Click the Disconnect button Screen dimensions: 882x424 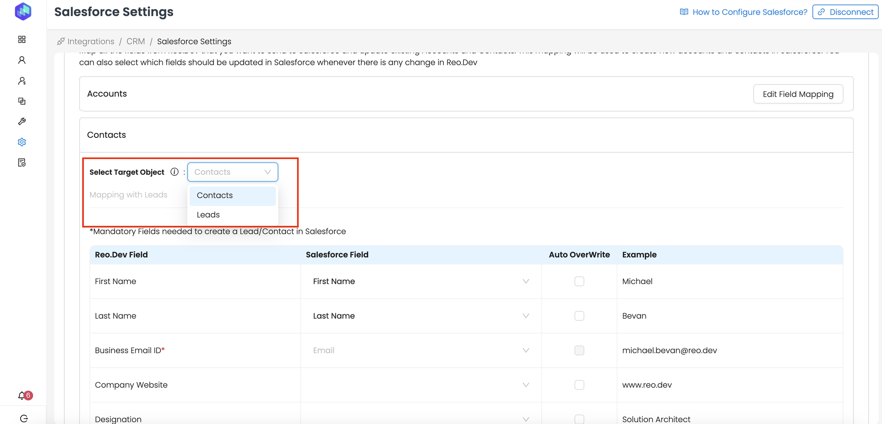pos(845,12)
